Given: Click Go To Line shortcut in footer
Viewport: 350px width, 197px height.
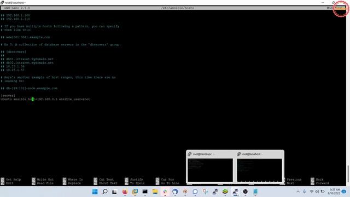Looking at the screenshot, I should (168, 183).
